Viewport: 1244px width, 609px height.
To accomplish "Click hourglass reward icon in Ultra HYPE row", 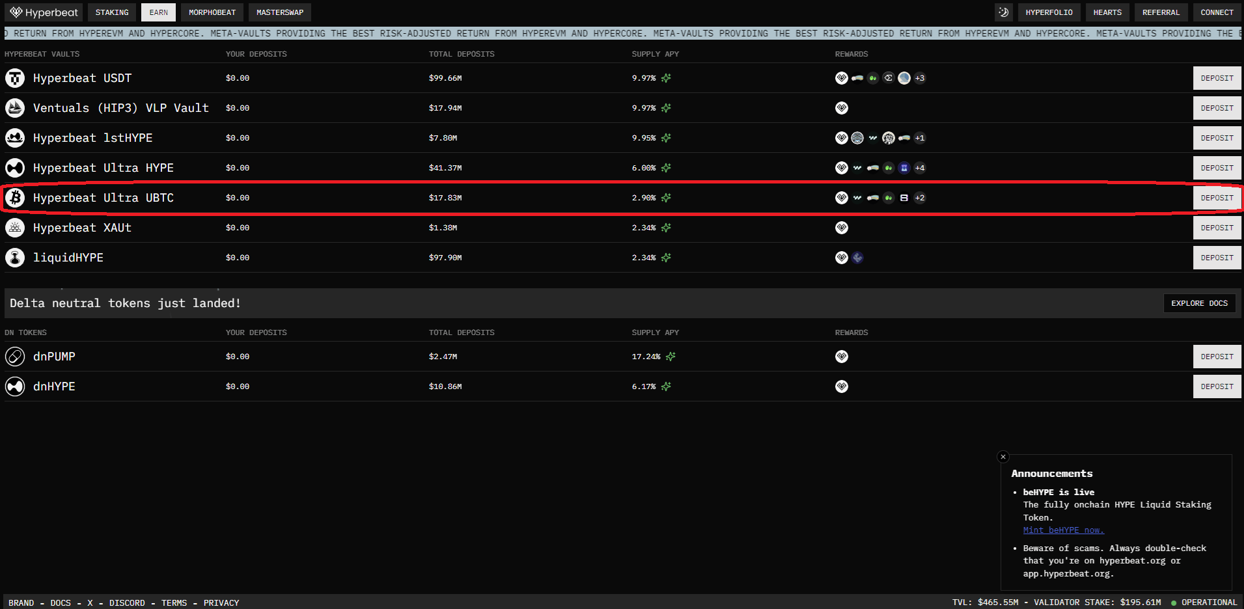I will [904, 168].
